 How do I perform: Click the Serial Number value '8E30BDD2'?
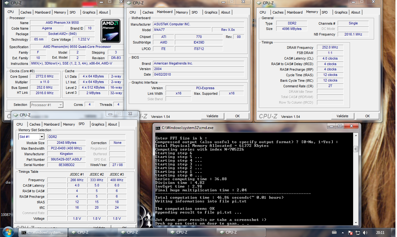pyautogui.click(x=66, y=165)
